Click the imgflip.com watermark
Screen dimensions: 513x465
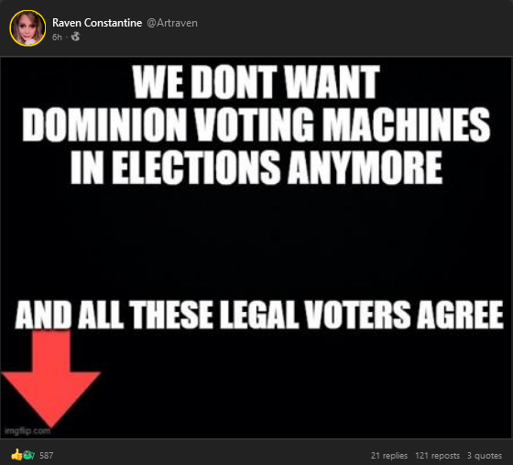27,431
